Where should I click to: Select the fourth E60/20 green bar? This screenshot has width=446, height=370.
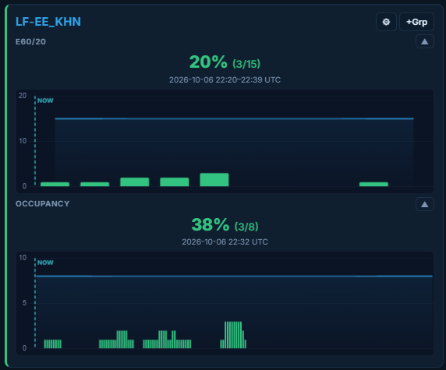tap(175, 181)
